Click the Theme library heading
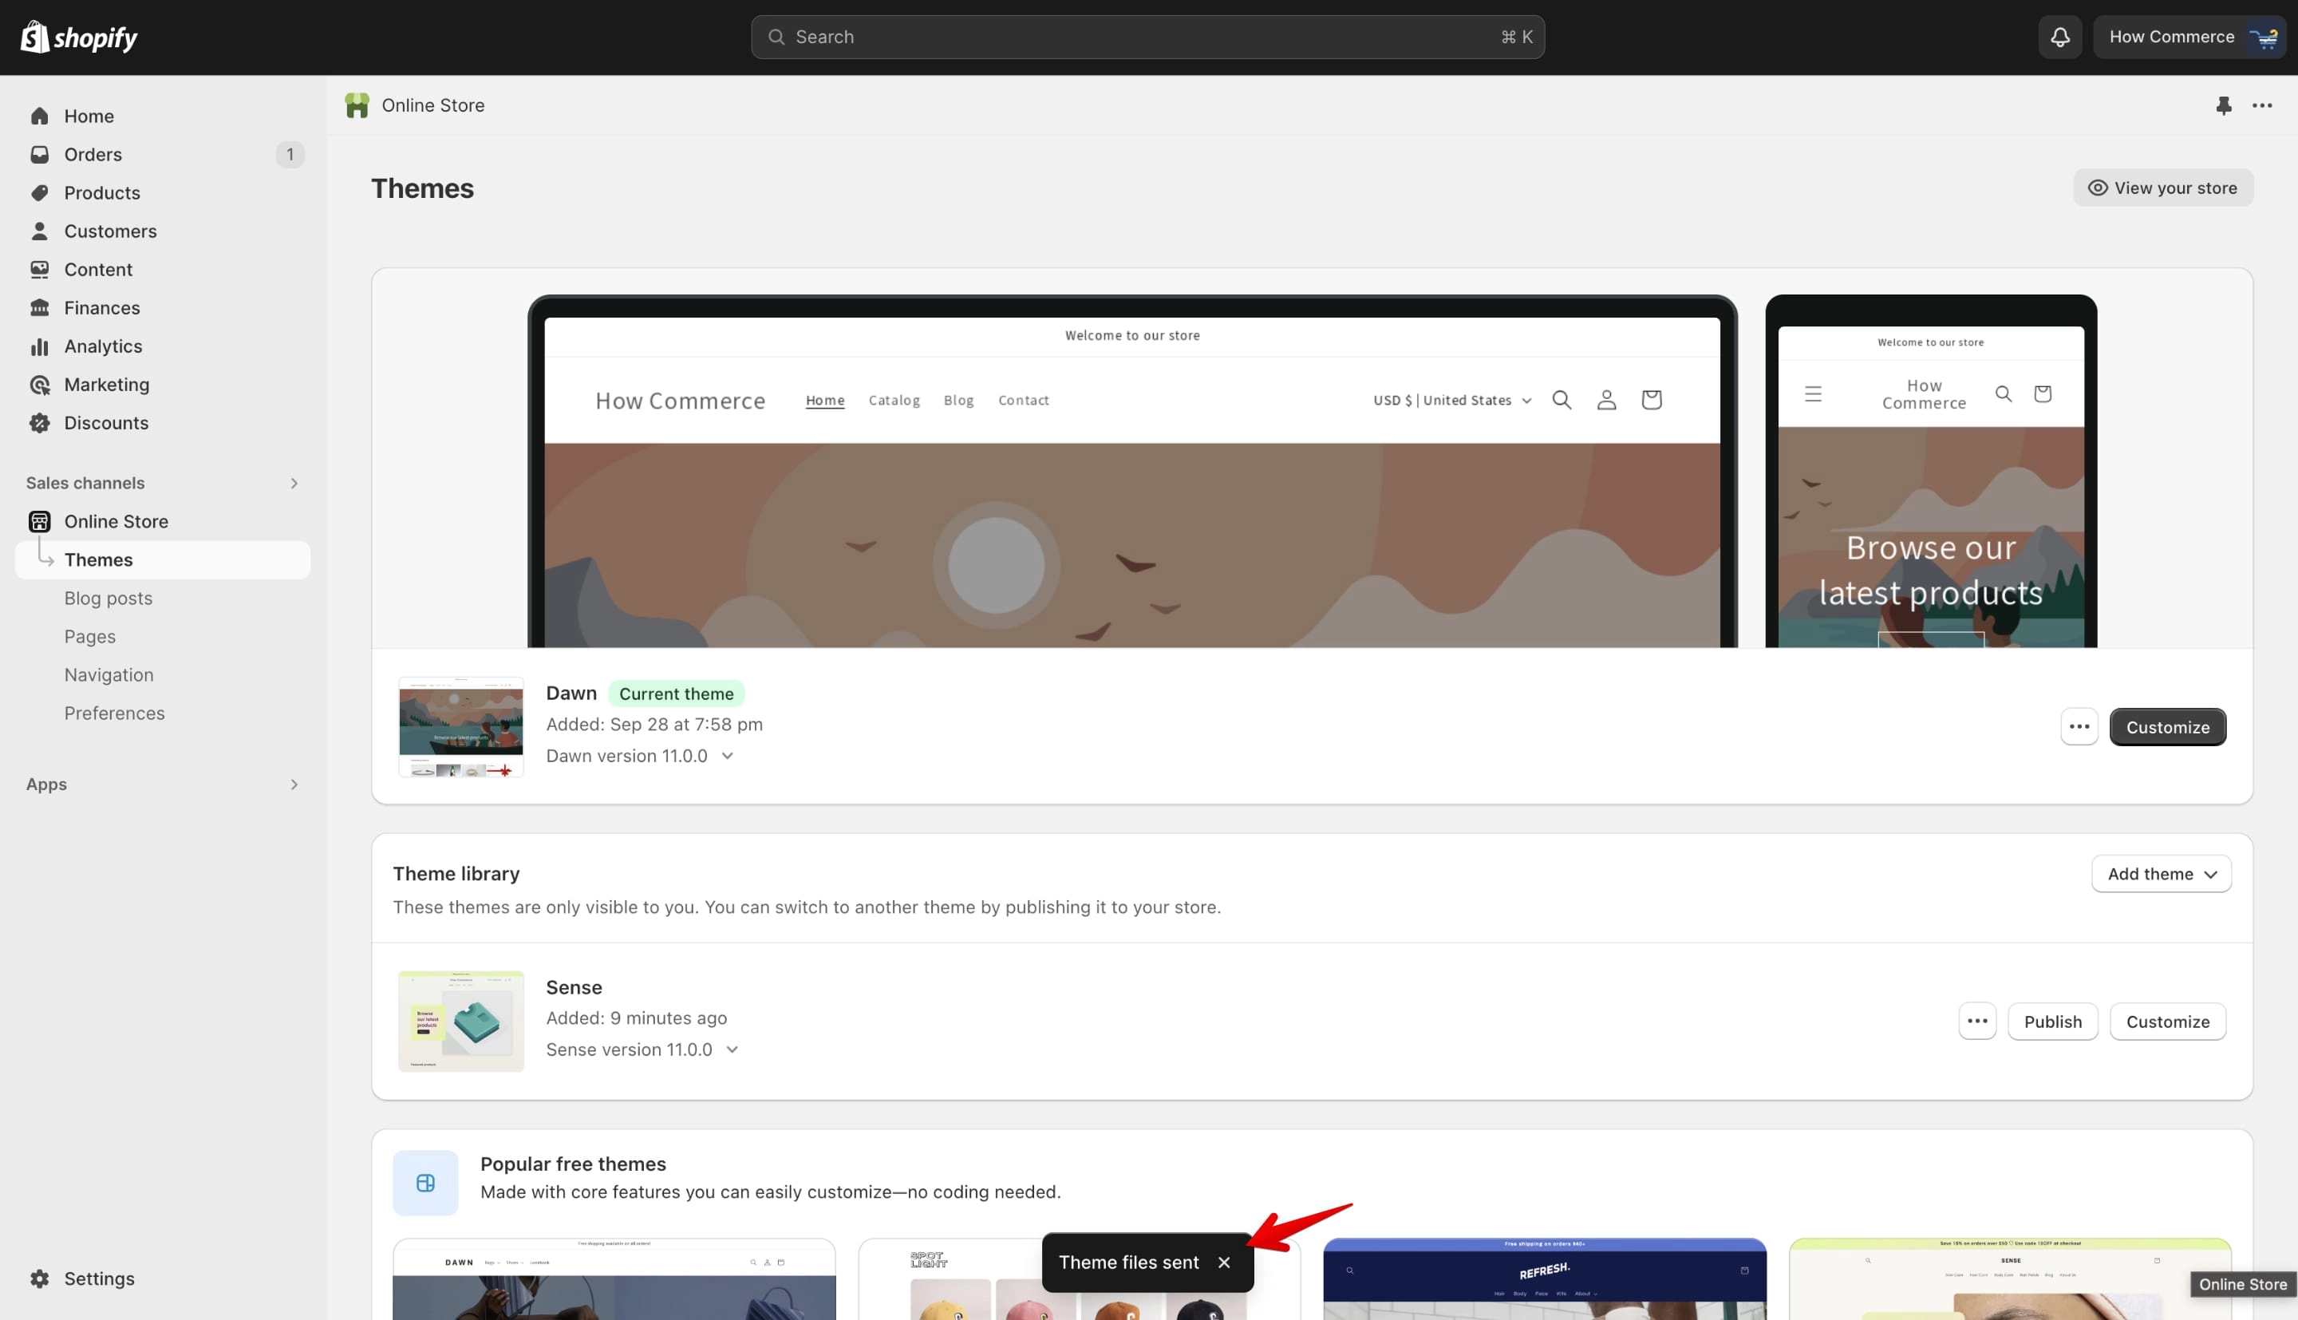This screenshot has width=2298, height=1320. tap(456, 874)
